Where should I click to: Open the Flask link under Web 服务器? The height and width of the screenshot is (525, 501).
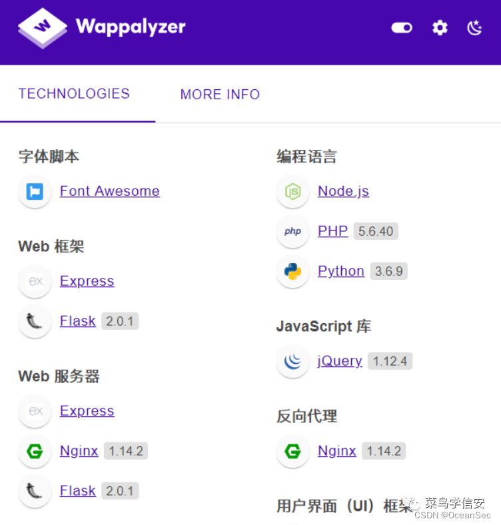[78, 491]
